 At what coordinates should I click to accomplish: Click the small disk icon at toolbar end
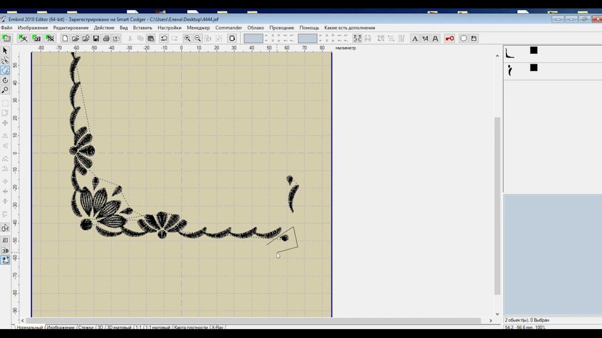pyautogui.click(x=474, y=38)
